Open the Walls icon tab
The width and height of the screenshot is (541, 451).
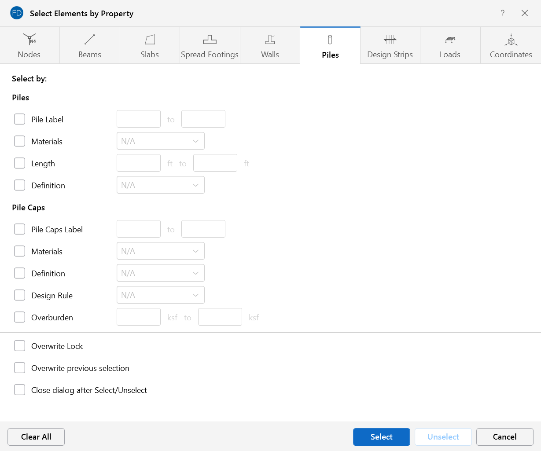tap(270, 40)
